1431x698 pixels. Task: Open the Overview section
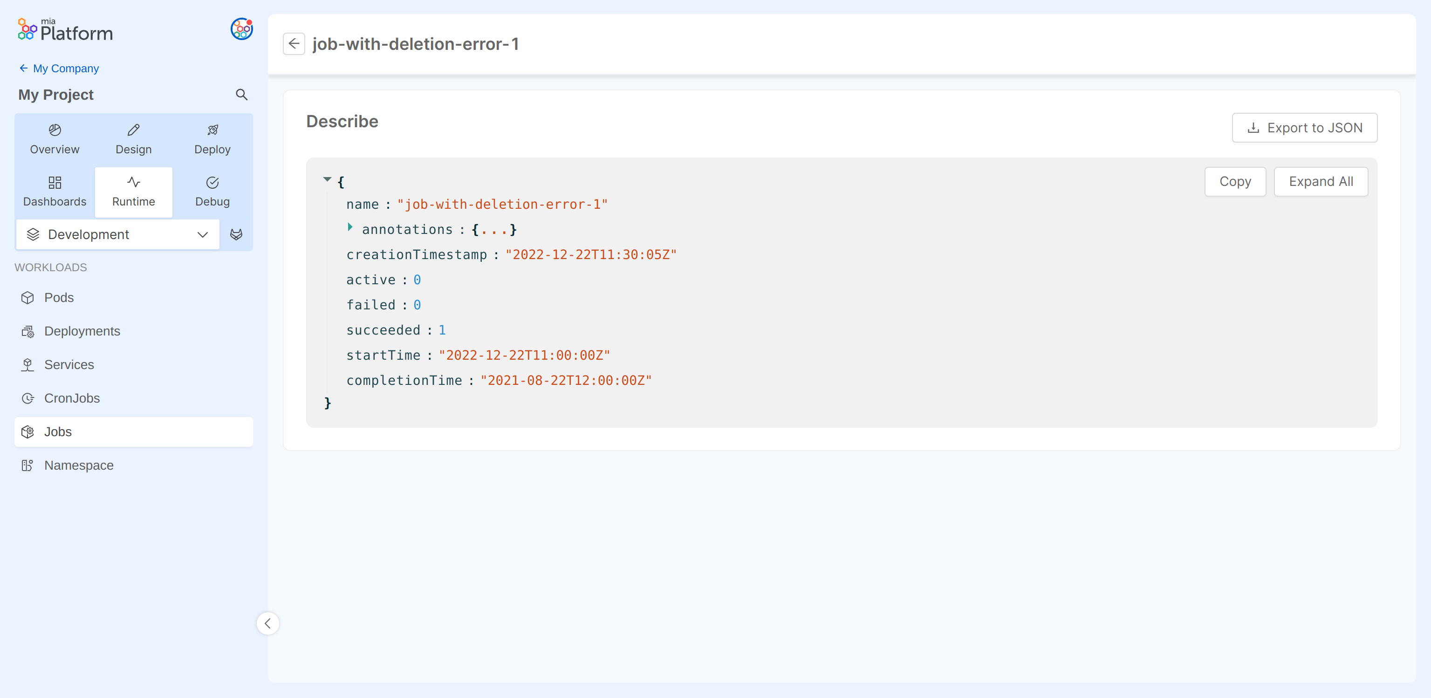click(55, 139)
